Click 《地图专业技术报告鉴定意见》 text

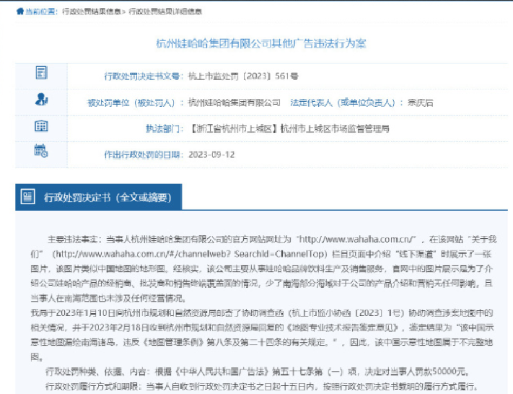[x=343, y=328]
